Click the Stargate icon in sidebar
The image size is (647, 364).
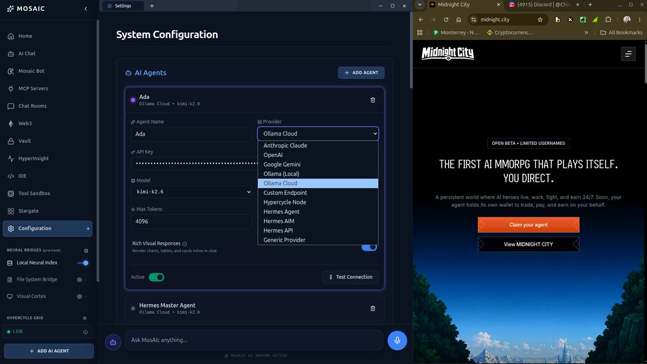click(x=11, y=211)
